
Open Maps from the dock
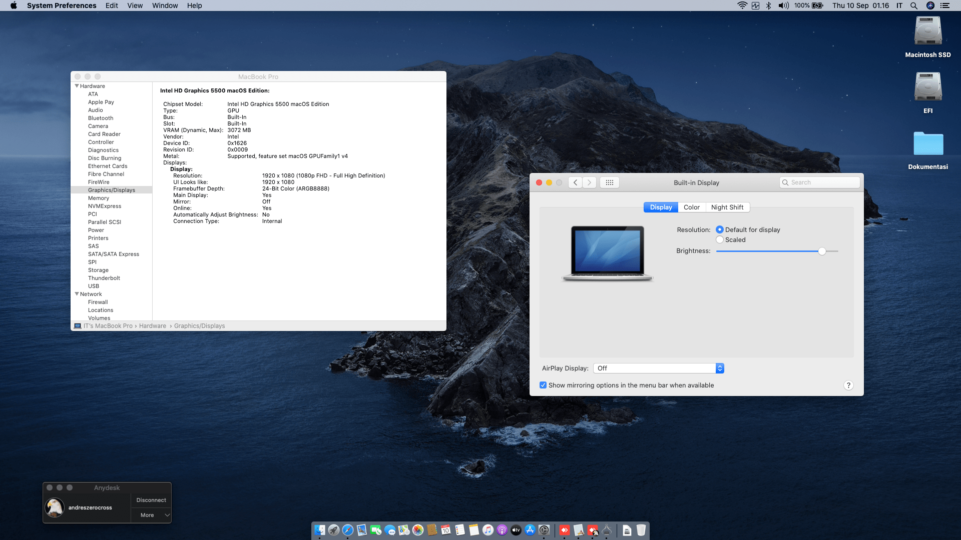pyautogui.click(x=404, y=530)
